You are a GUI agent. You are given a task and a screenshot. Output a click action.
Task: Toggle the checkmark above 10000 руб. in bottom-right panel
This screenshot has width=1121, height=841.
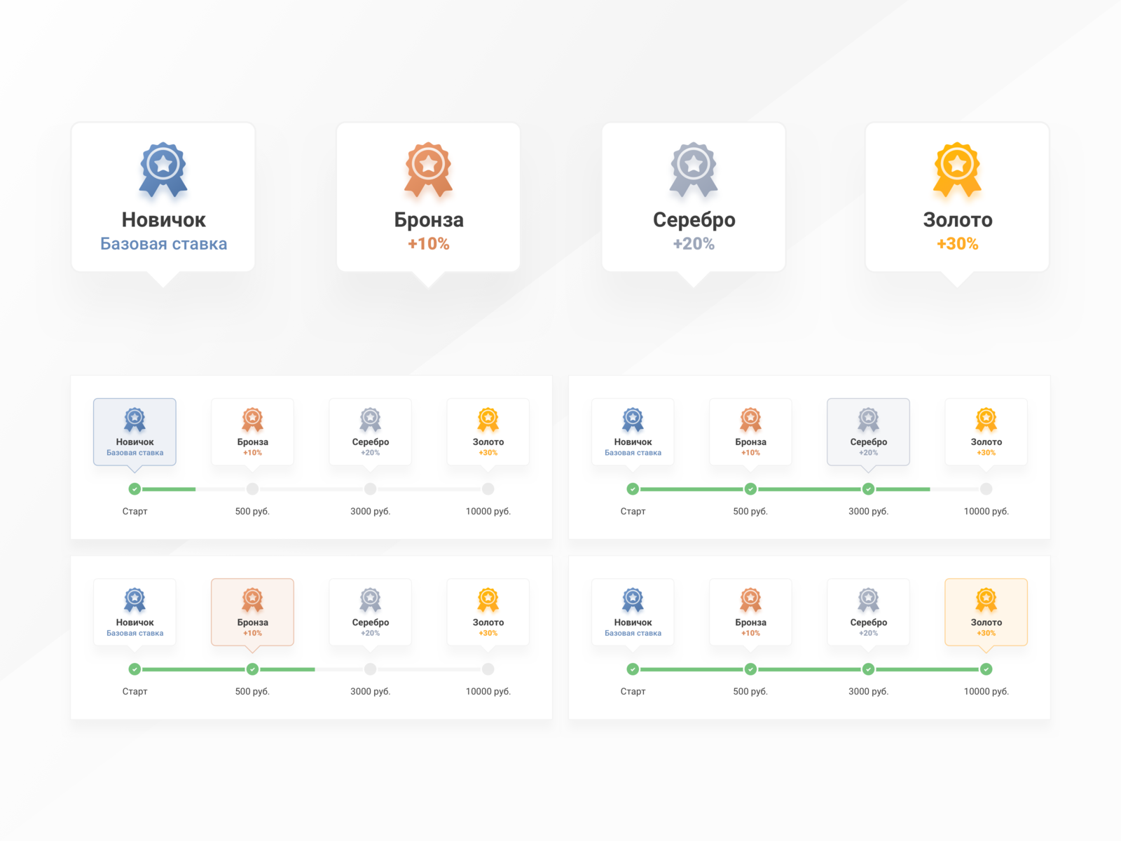(x=986, y=669)
